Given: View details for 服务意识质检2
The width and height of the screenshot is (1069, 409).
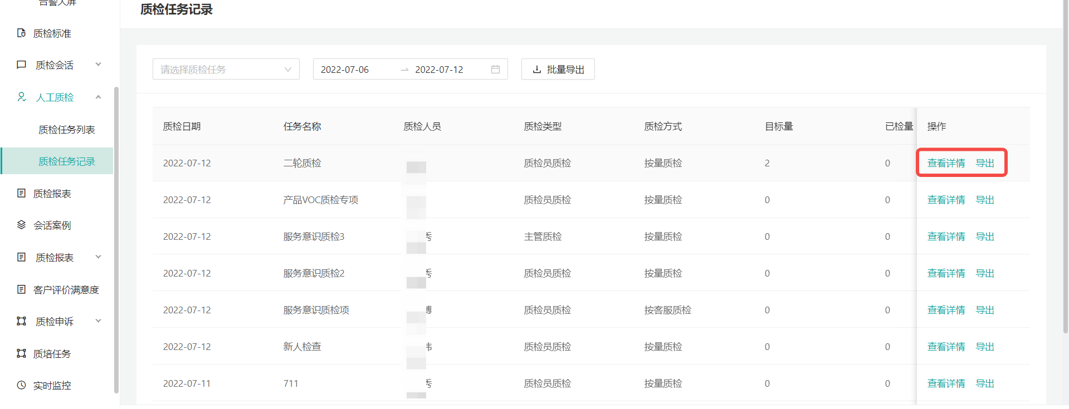Looking at the screenshot, I should pyautogui.click(x=946, y=273).
